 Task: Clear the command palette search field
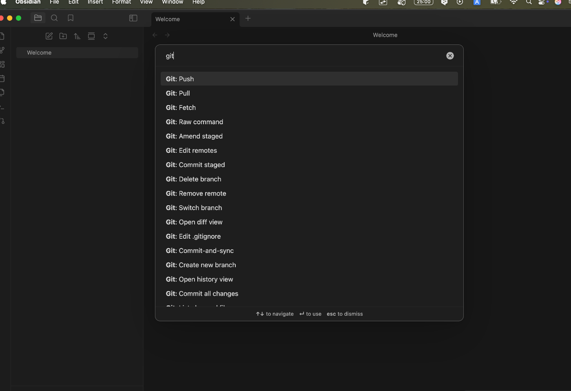tap(450, 56)
